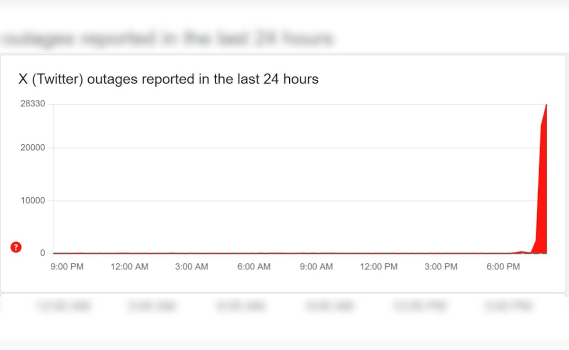Select the 12:00 AM time label

pyautogui.click(x=129, y=267)
